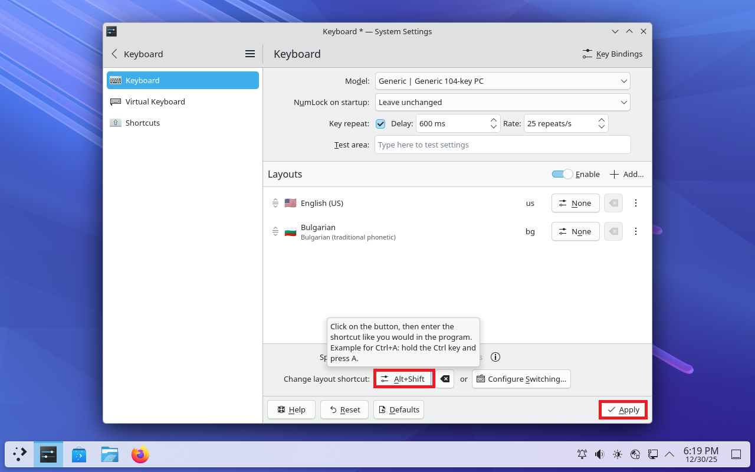Launch Firefox from the taskbar
This screenshot has width=755, height=472.
[140, 454]
